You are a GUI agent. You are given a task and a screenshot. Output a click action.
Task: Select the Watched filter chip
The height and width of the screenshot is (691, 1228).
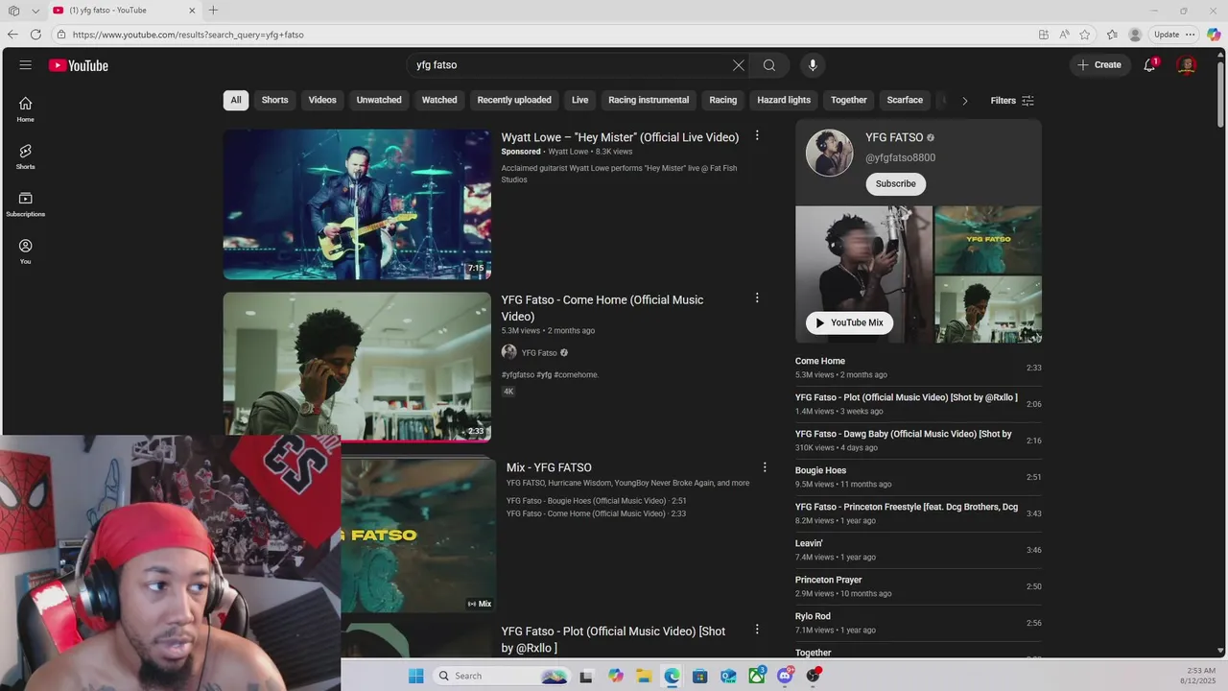click(x=439, y=100)
